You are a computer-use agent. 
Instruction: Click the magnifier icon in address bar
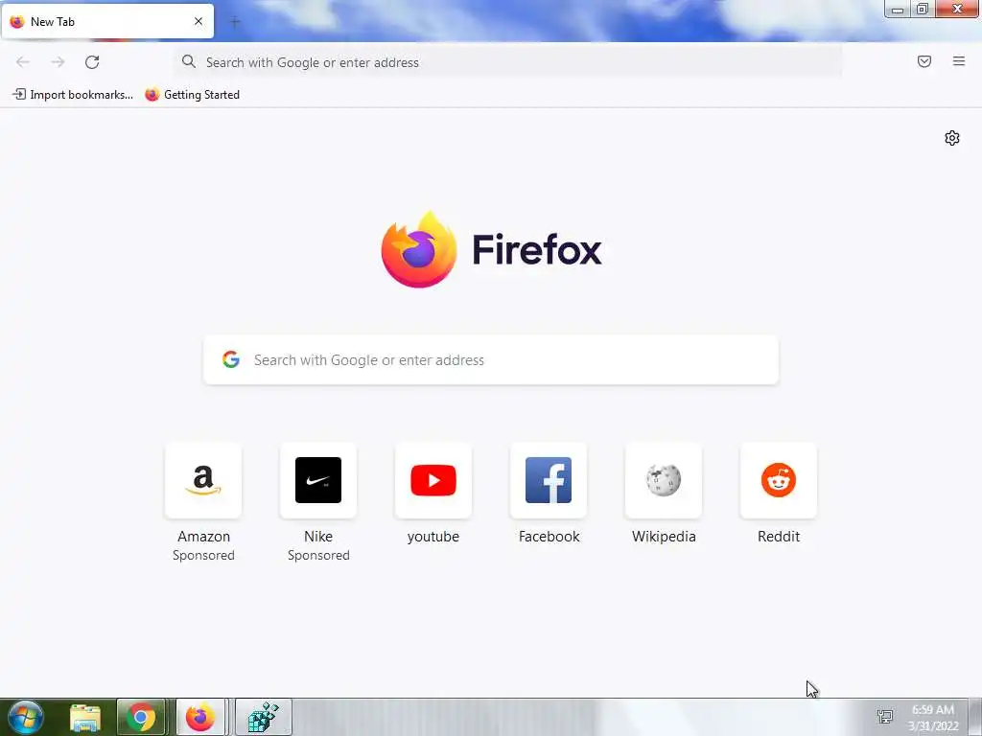click(x=189, y=61)
